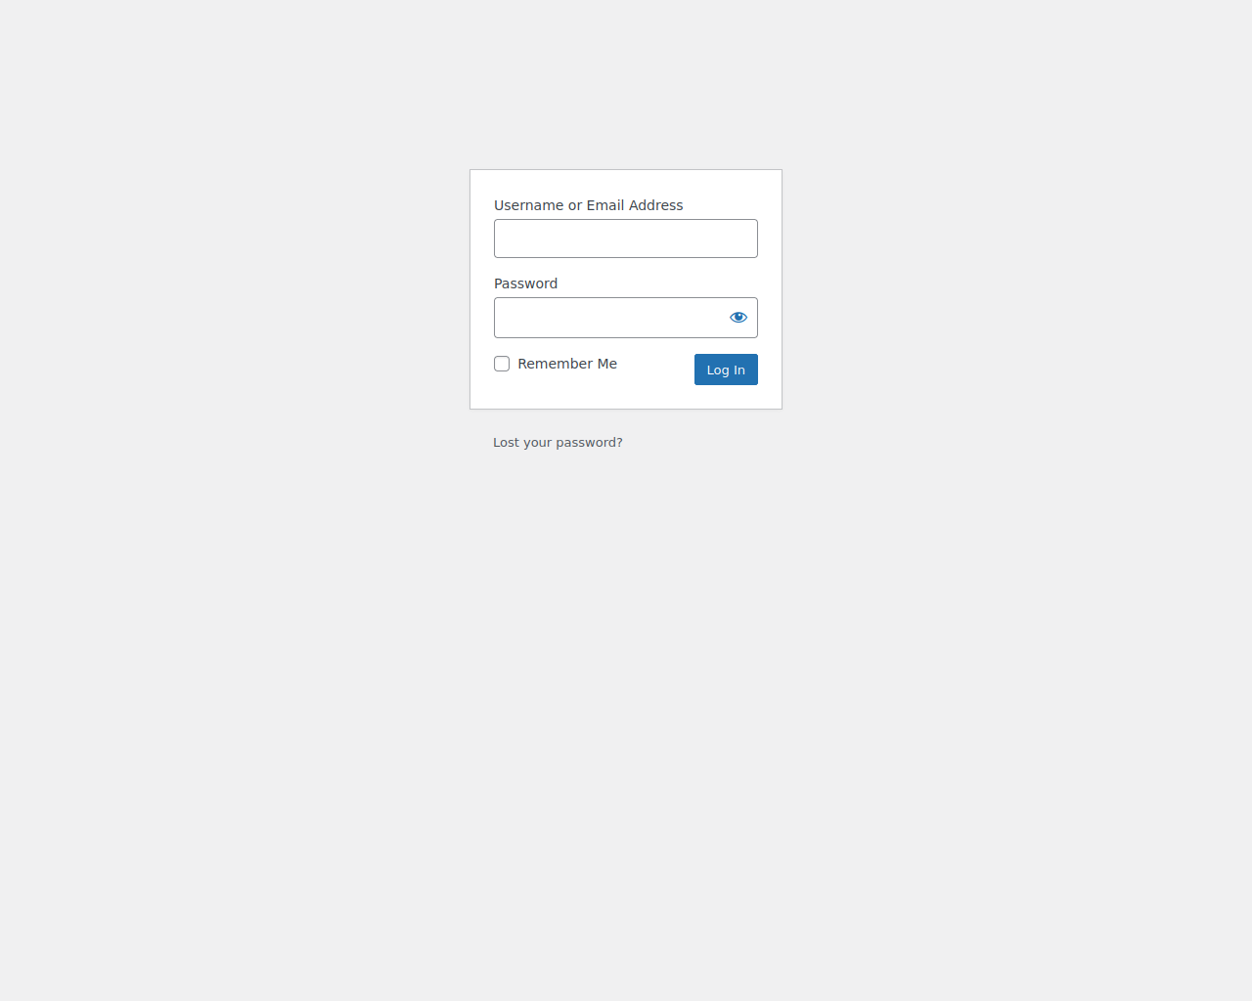The height and width of the screenshot is (1001, 1252).
Task: Click the Username or Email Address label
Action: pyautogui.click(x=589, y=205)
